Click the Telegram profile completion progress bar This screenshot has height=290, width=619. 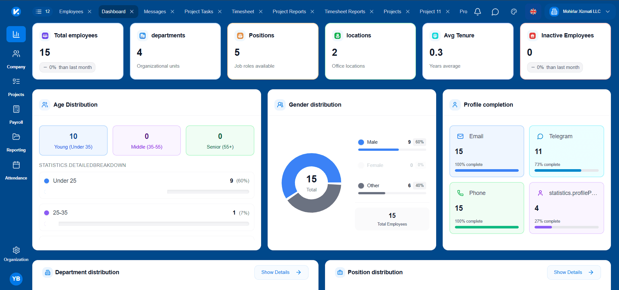(x=566, y=170)
